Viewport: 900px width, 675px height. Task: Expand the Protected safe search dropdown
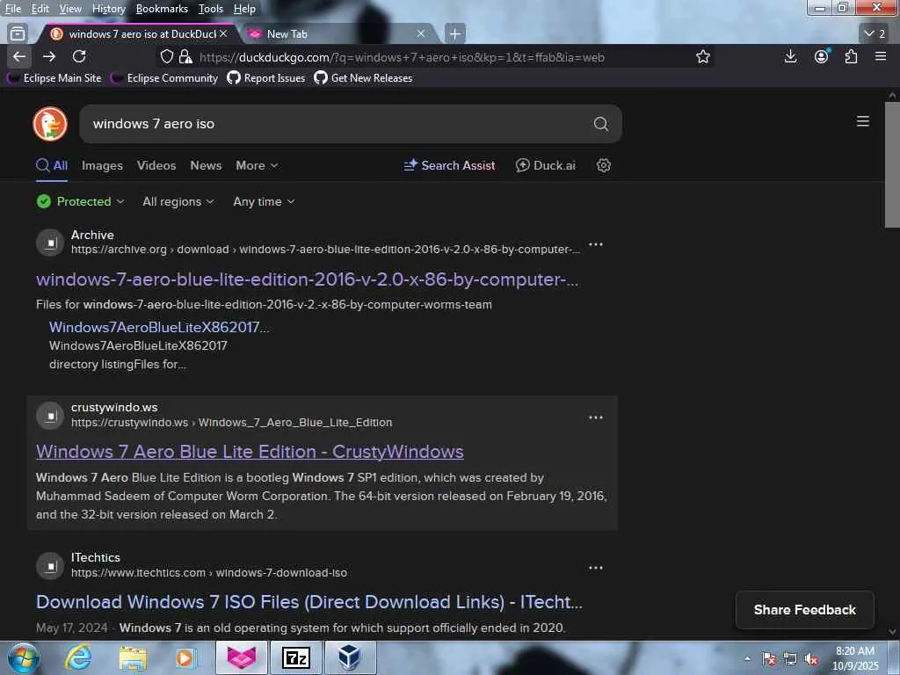coord(80,201)
